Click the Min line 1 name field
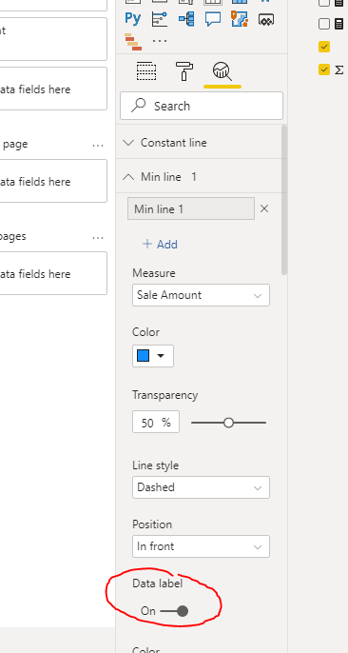 point(191,208)
